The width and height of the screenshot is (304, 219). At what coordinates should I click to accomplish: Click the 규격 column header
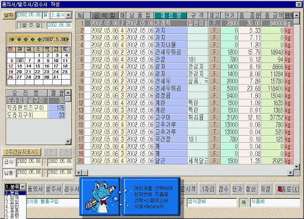click(x=198, y=15)
